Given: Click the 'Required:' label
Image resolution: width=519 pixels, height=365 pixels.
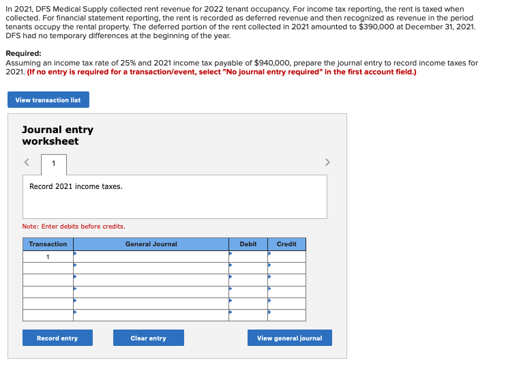Looking at the screenshot, I should [x=23, y=53].
